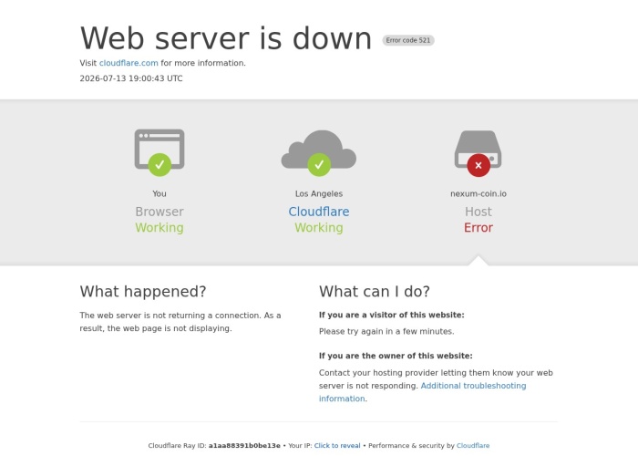The width and height of the screenshot is (638, 456).
Task: Click the red host Error status text
Action: pos(478,228)
